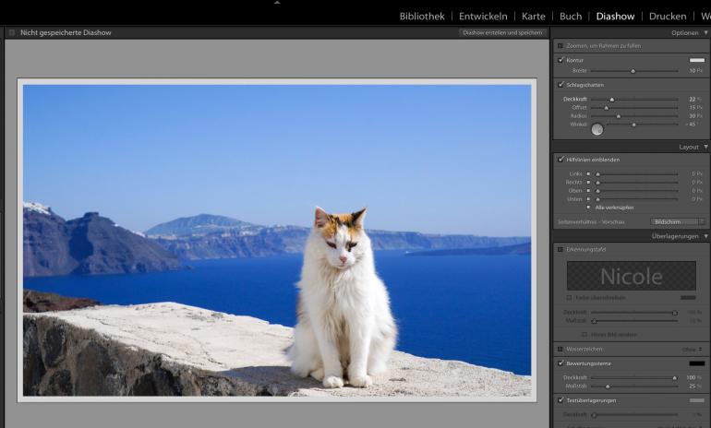Click the Radius value '30'
The height and width of the screenshot is (428, 711).
pos(693,116)
